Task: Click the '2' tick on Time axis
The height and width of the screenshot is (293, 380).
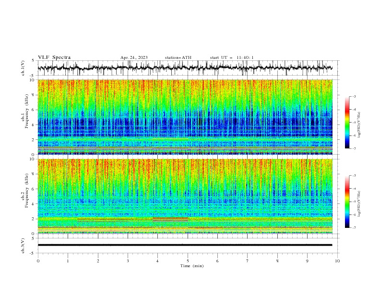Action: pyautogui.click(x=98, y=261)
